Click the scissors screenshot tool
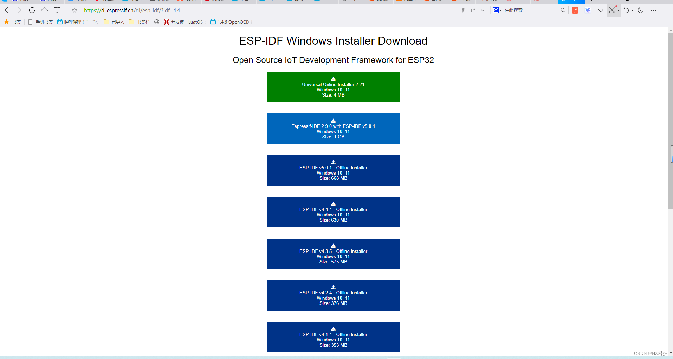Image resolution: width=673 pixels, height=359 pixels. click(612, 10)
